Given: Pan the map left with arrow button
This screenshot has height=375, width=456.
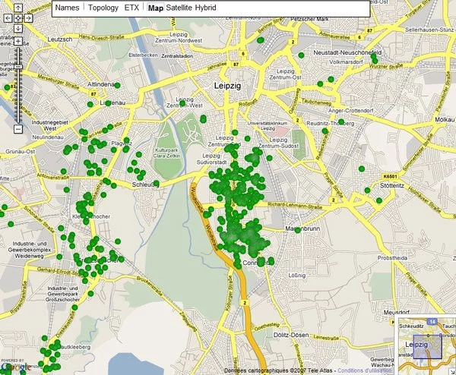Looking at the screenshot, I should click(x=8, y=18).
